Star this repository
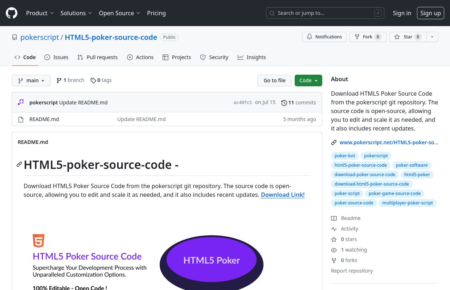 pyautogui.click(x=408, y=37)
